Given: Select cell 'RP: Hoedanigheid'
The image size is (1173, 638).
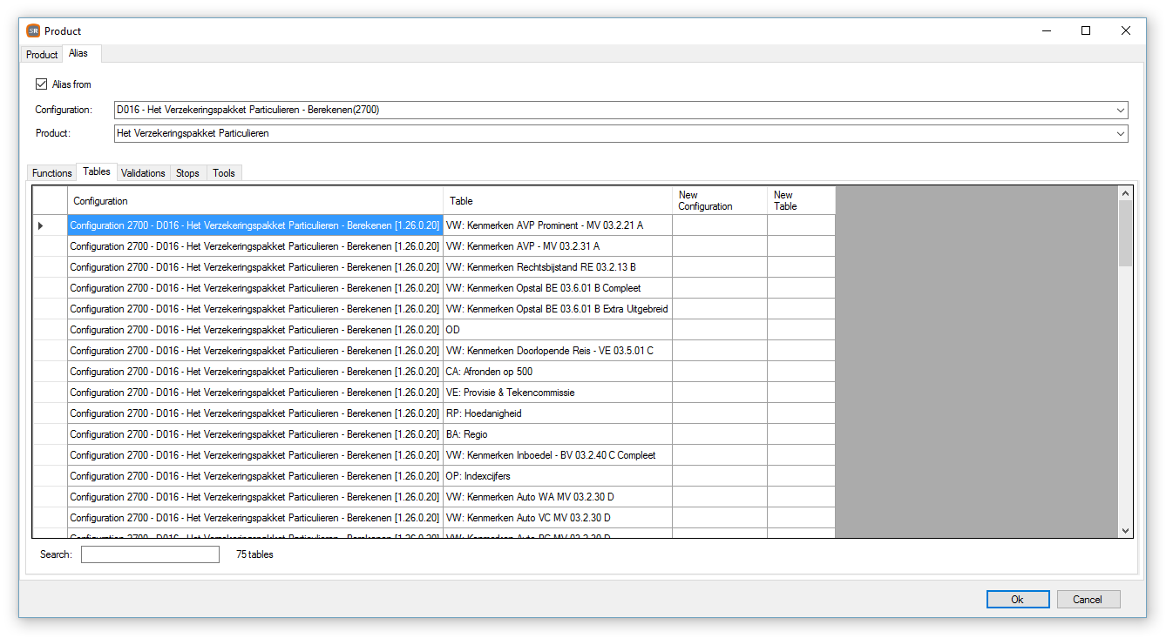Looking at the screenshot, I should click(x=558, y=413).
